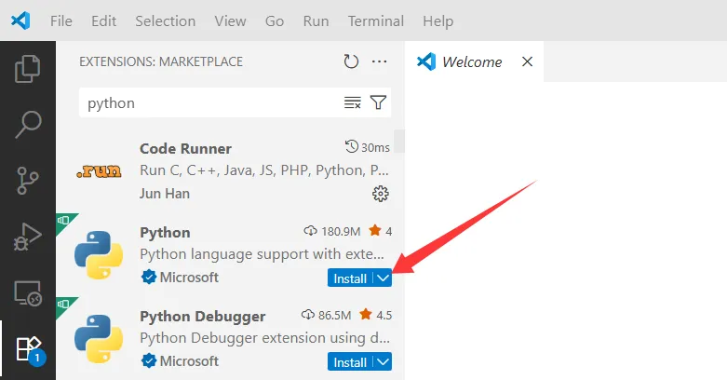Screen dimensions: 727x380
Task: Click the Jun Han publisher name
Action: click(x=165, y=193)
